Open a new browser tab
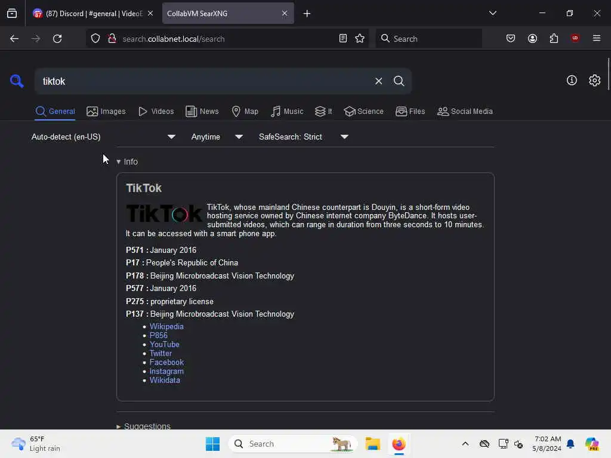The width and height of the screenshot is (611, 458). tap(307, 14)
